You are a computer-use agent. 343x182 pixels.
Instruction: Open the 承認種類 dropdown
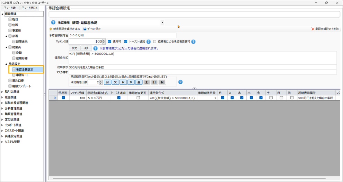[x=162, y=22]
